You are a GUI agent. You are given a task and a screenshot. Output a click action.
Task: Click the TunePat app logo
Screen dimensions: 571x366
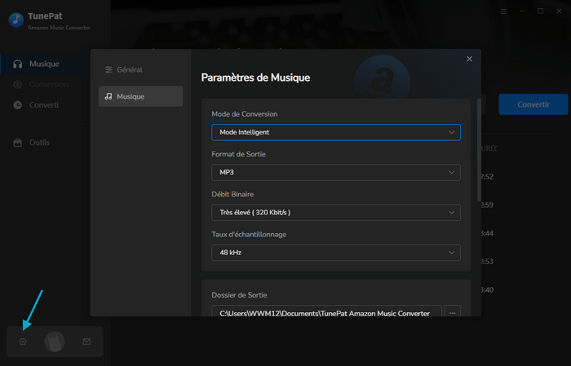(16, 20)
